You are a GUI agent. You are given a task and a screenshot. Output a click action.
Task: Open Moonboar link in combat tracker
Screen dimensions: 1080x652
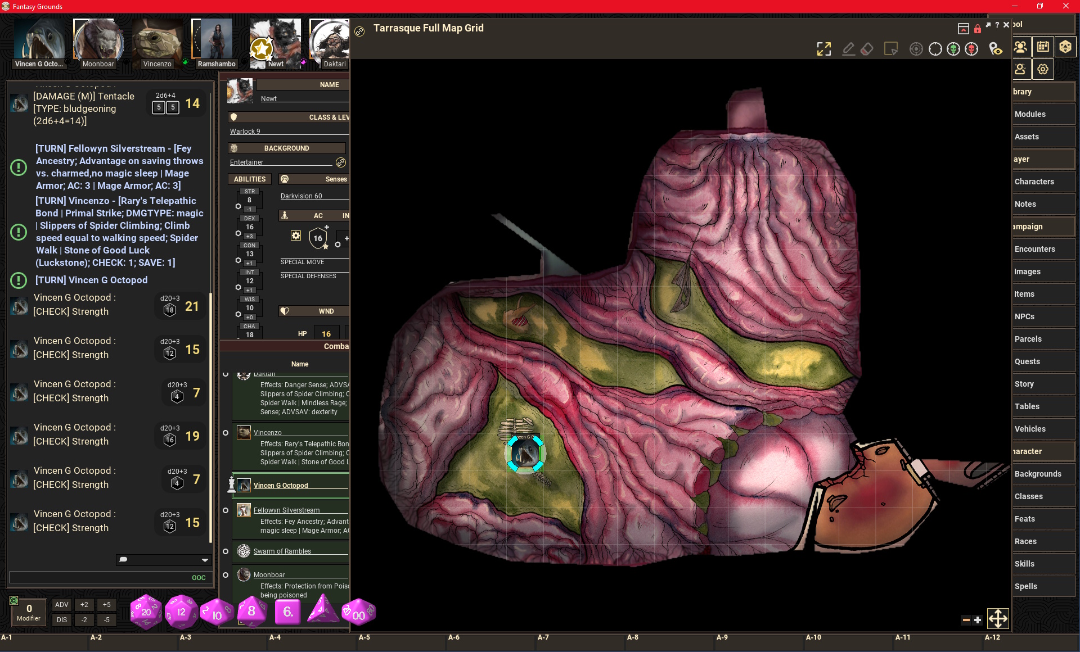point(269,575)
